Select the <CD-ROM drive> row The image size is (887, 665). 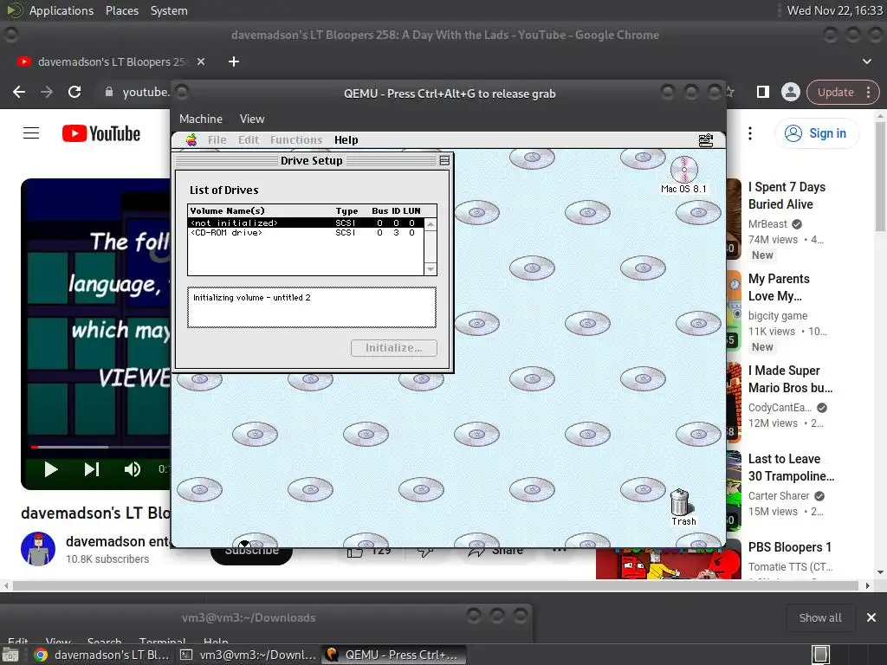click(306, 232)
